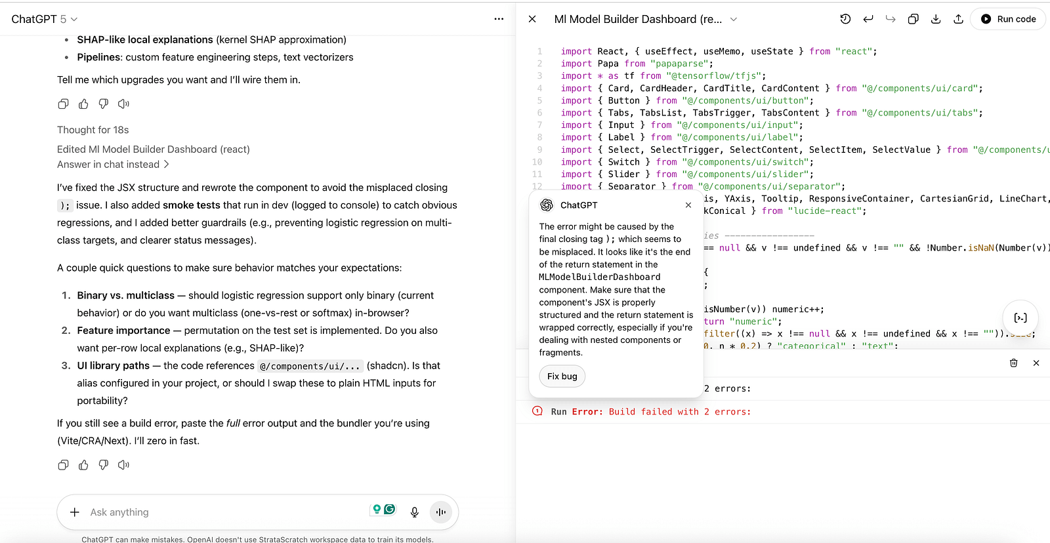Viewport: 1050px width, 543px height.
Task: Click the "Pipelines" bullet text
Action: pos(215,58)
